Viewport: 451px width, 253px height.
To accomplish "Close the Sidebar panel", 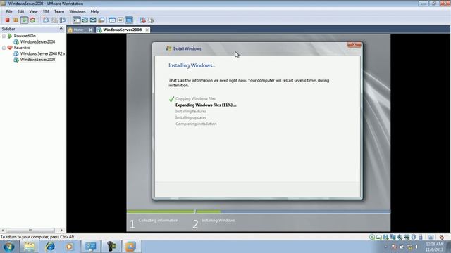I will pos(61,28).
